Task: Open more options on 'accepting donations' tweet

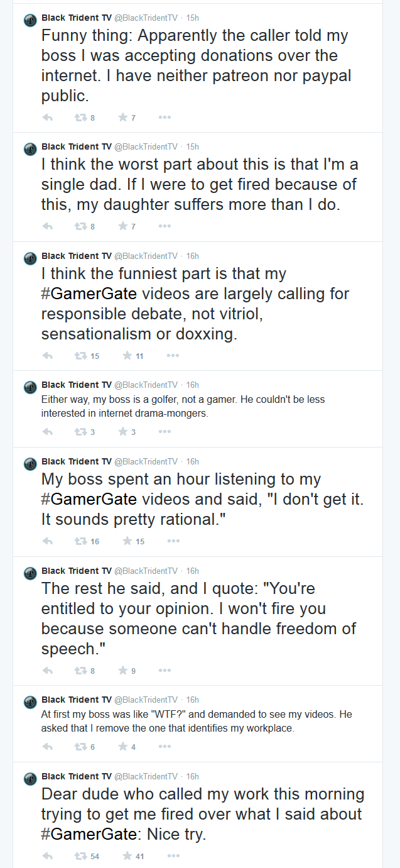Action: [165, 118]
